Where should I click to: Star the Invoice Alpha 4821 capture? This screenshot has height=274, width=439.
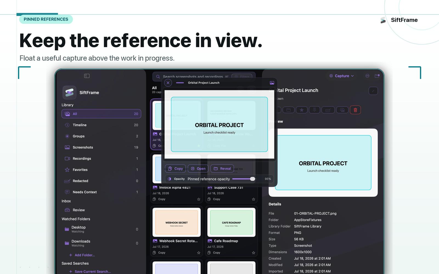pyautogui.click(x=199, y=199)
